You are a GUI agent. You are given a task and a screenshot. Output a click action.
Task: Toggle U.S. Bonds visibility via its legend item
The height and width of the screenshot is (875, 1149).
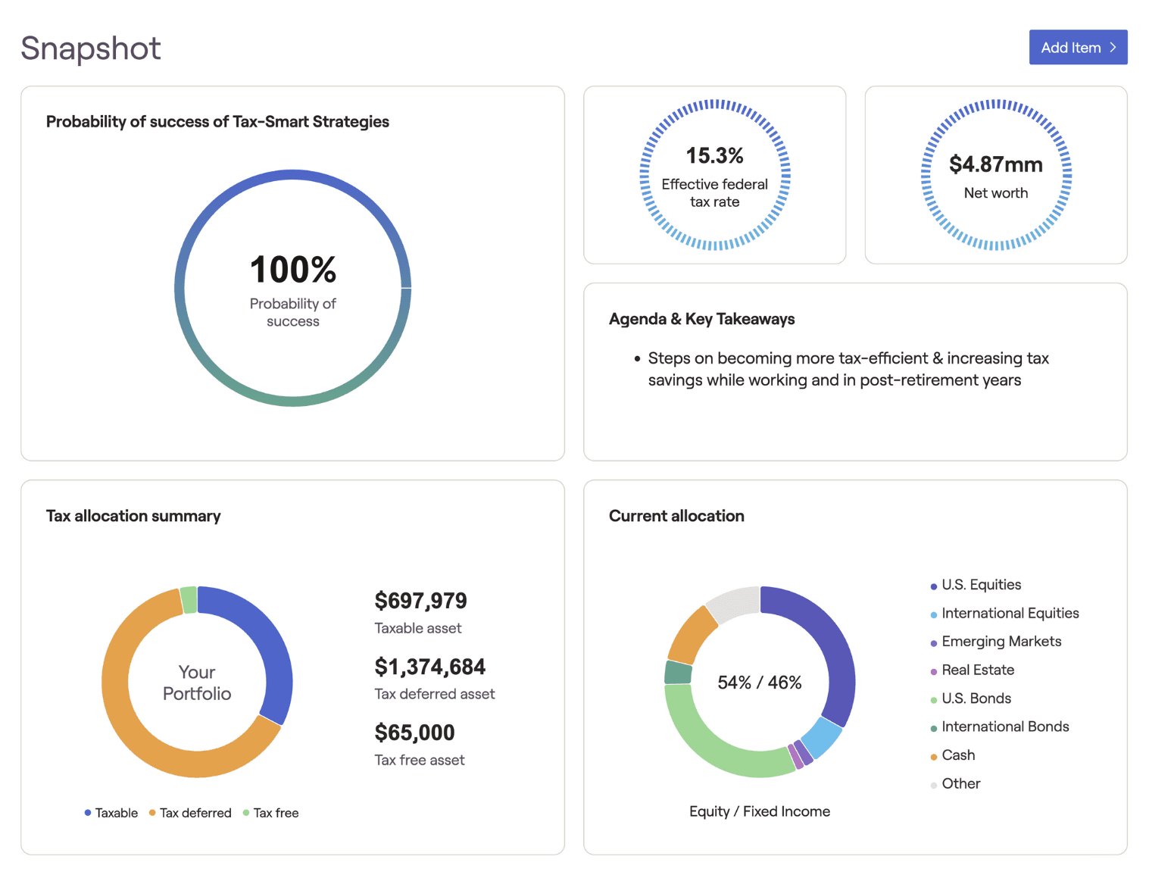(932, 698)
